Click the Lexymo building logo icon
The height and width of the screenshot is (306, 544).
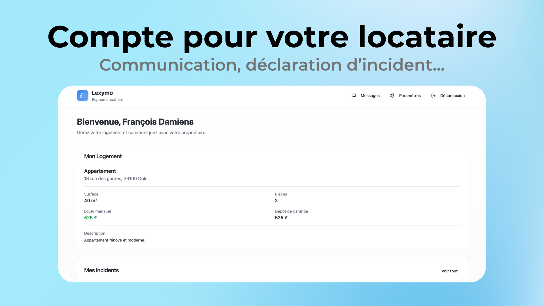click(x=82, y=96)
